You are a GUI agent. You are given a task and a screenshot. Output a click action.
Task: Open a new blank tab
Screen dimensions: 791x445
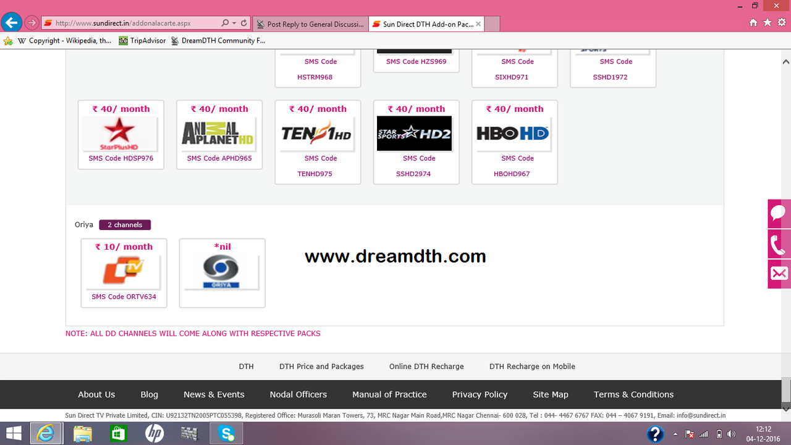(x=493, y=24)
